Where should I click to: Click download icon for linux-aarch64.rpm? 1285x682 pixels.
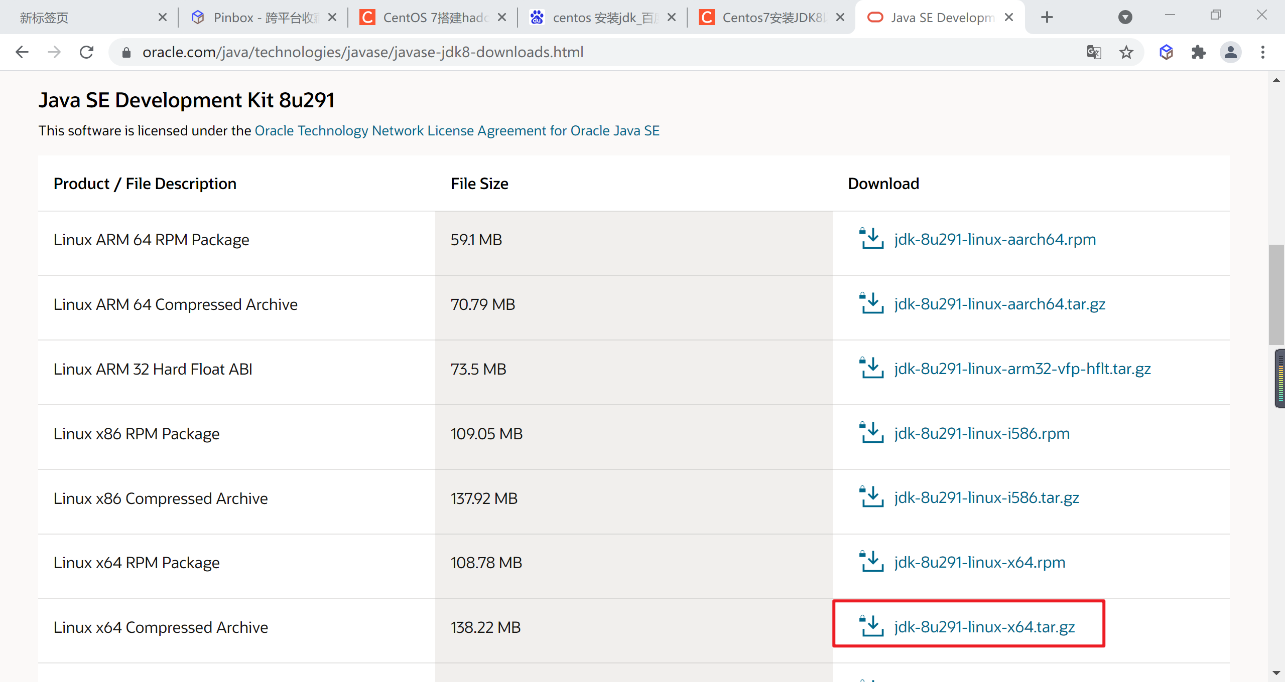871,239
